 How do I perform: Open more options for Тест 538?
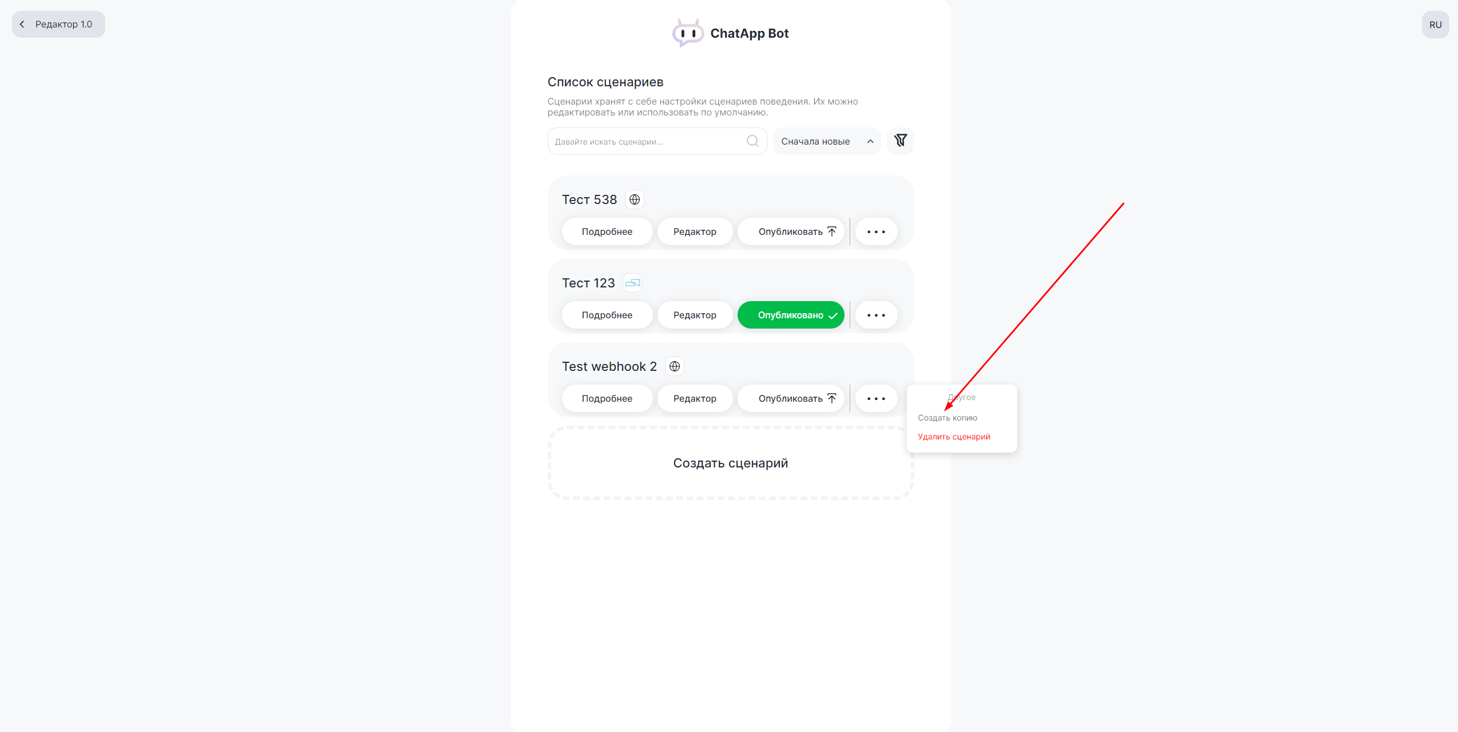(876, 231)
